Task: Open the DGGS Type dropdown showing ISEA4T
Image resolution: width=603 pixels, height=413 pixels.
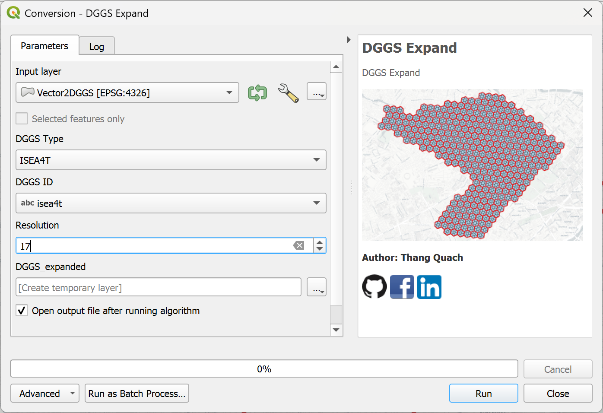Action: [171, 160]
